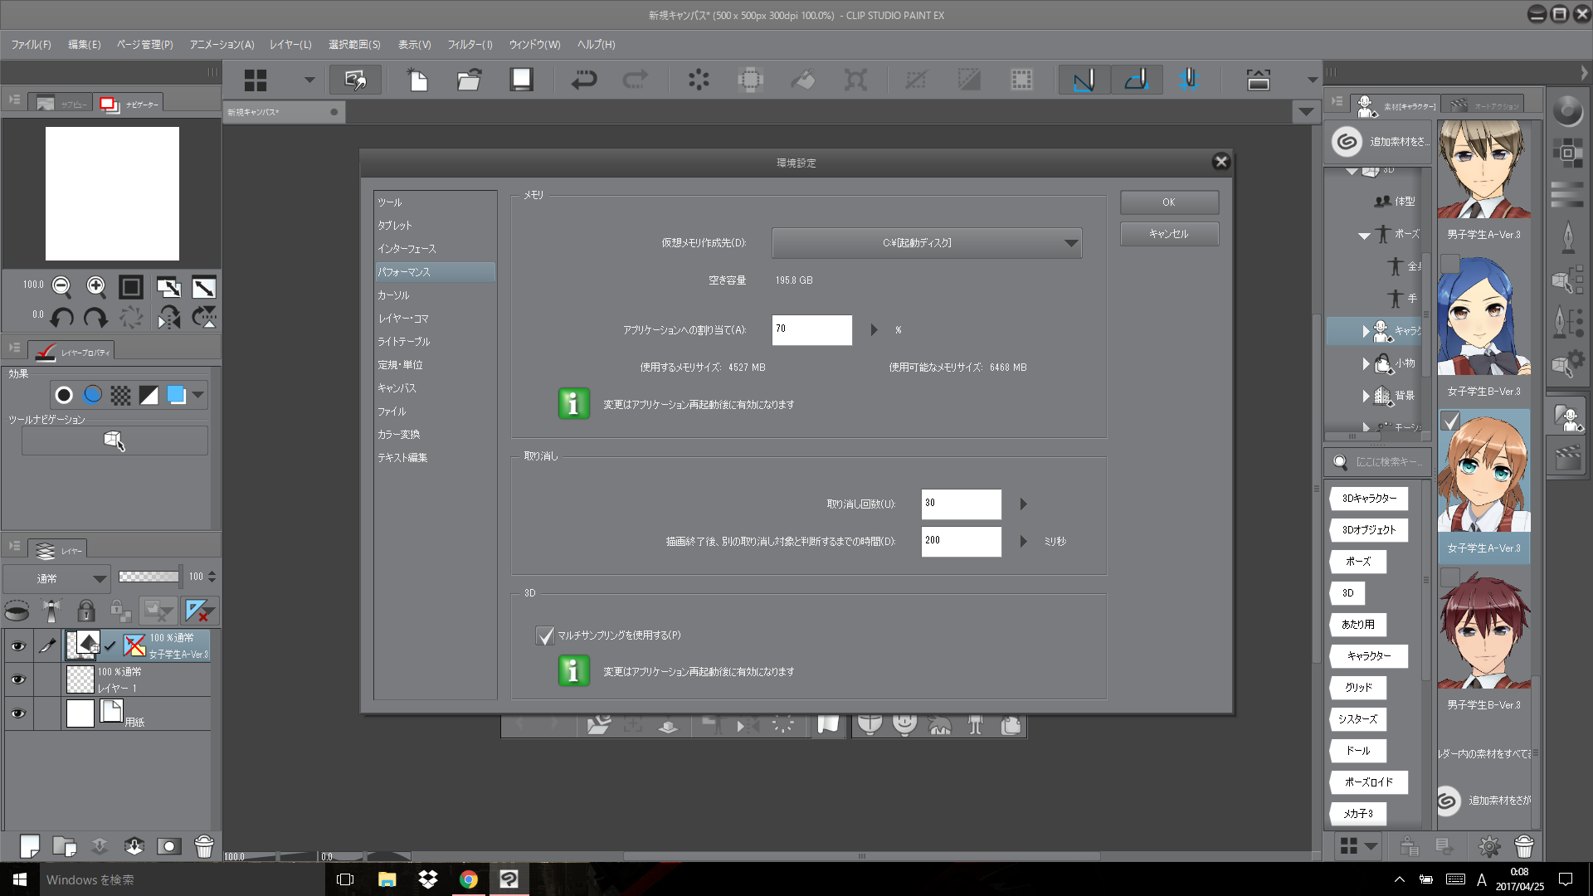The image size is (1593, 896).
Task: Select カーソル in preferences category list
Action: pyautogui.click(x=393, y=295)
